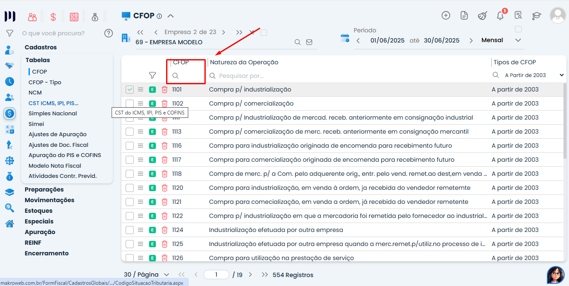Expand the Mensal period dropdown
The image size is (569, 286).
point(518,40)
